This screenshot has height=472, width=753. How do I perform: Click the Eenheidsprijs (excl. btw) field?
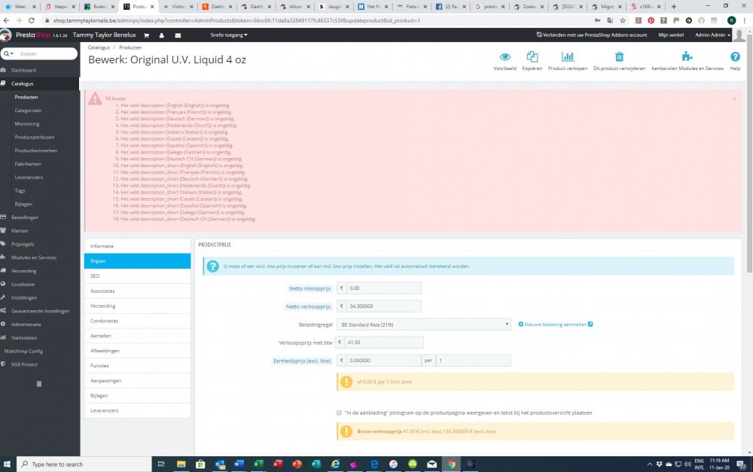(x=384, y=361)
